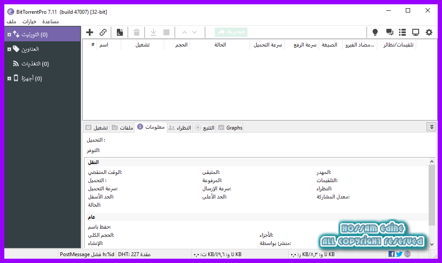The width and height of the screenshot is (442, 263).
Task: Open the مساعدة menu
Action: pos(50,22)
